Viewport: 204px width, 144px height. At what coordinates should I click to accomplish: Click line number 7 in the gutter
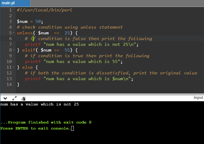pyautogui.click(x=11, y=44)
